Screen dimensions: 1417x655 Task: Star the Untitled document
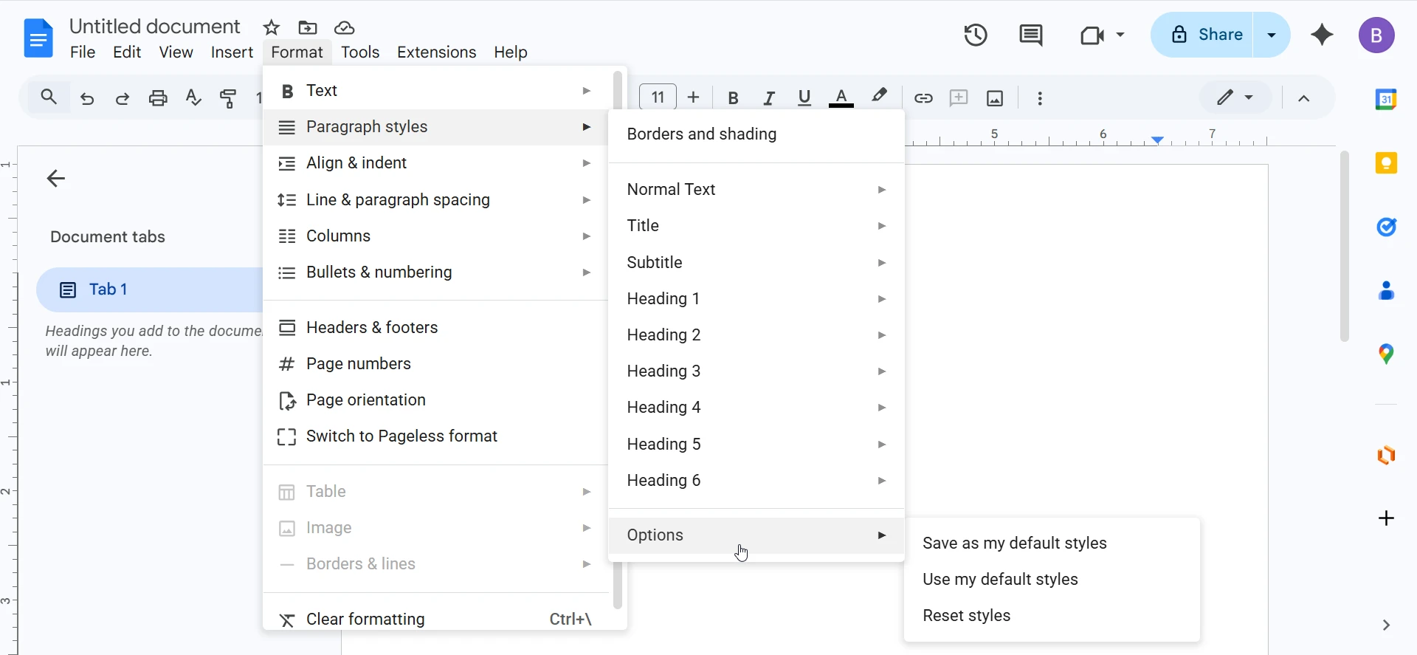[272, 28]
